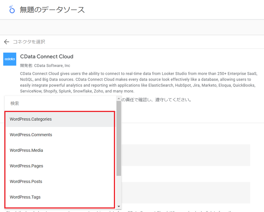Go back via コネクタを選択 label
This screenshot has width=264, height=212.
[x=29, y=42]
